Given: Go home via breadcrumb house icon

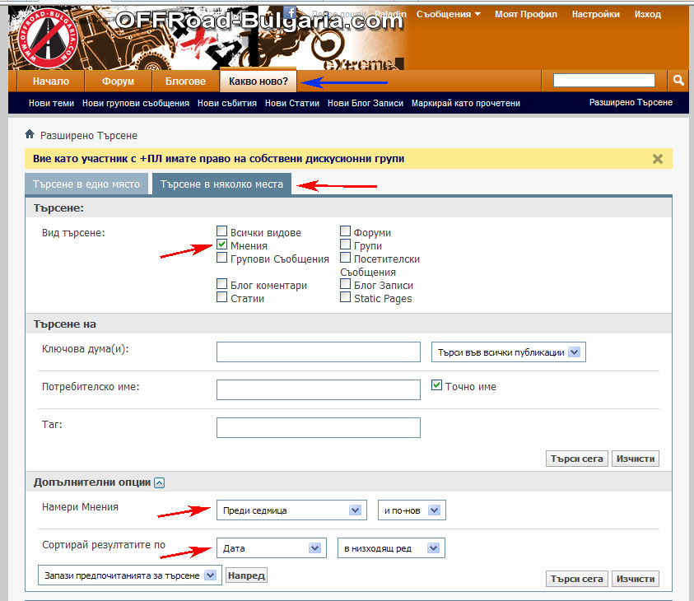Looking at the screenshot, I should tap(30, 134).
